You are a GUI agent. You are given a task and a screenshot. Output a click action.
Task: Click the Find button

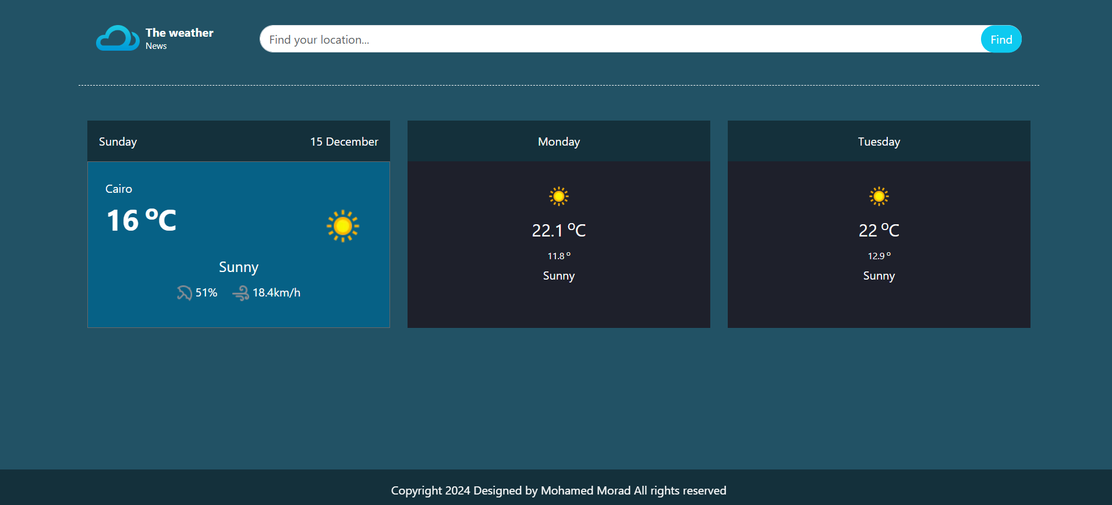(x=1001, y=39)
